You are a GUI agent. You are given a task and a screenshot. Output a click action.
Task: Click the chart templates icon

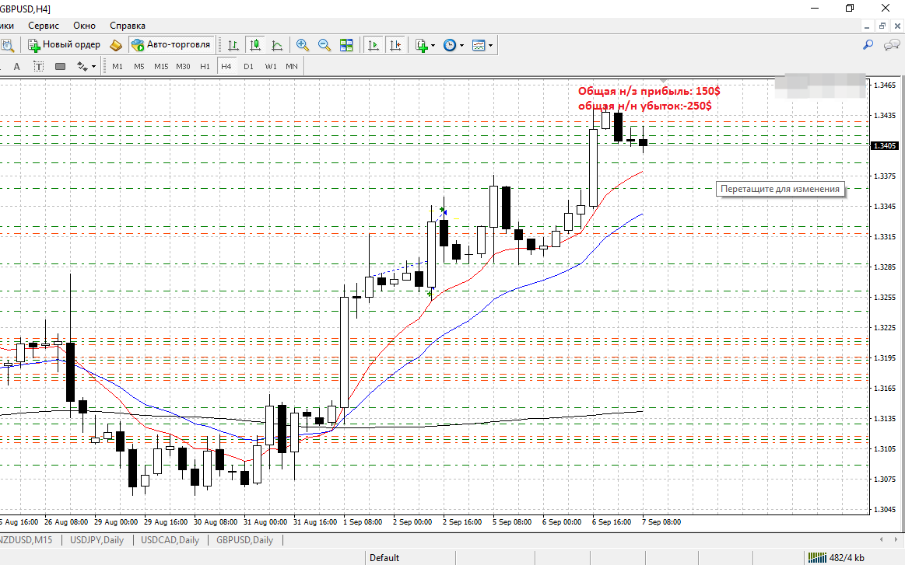479,45
